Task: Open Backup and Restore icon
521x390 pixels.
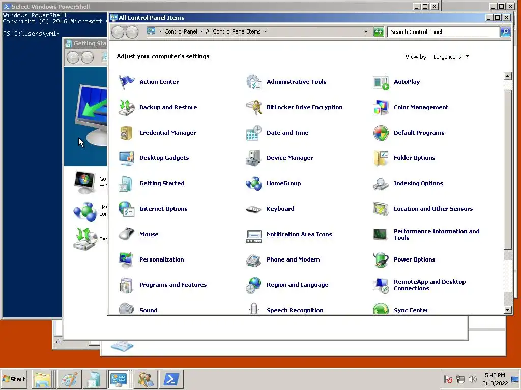Action: click(126, 107)
